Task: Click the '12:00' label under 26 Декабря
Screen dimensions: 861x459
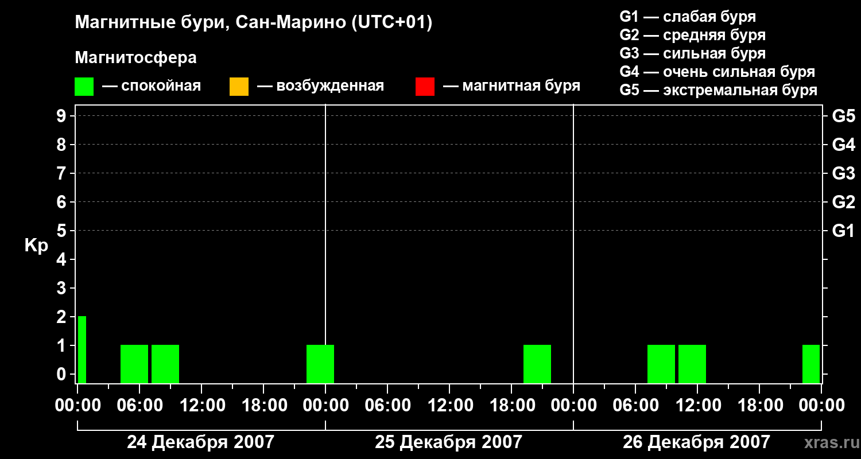Action: pyautogui.click(x=697, y=406)
